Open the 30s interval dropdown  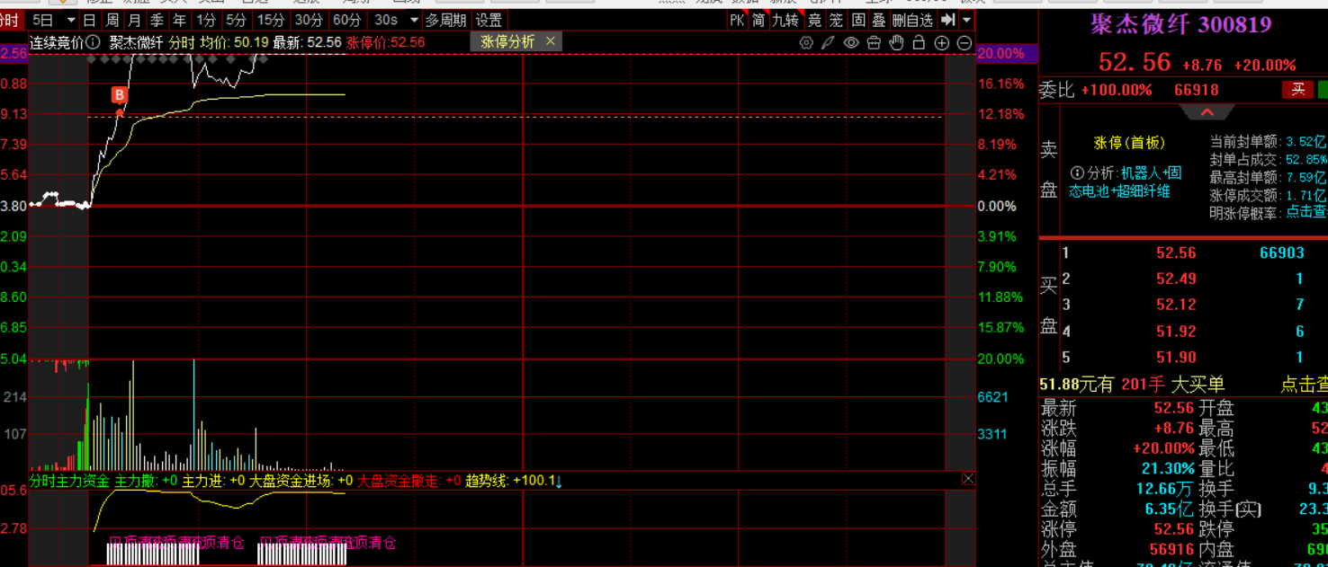coord(414,20)
